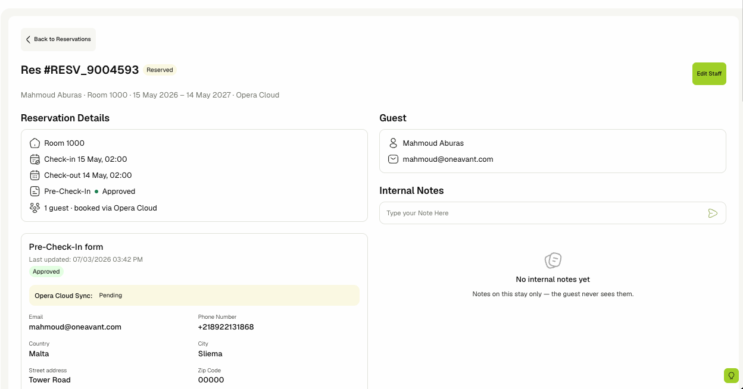The width and height of the screenshot is (743, 389).
Task: Click guest name Mahmoud Aburas in Guest card
Action: pos(433,143)
